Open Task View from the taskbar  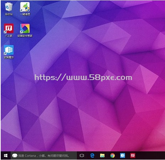point(82,155)
